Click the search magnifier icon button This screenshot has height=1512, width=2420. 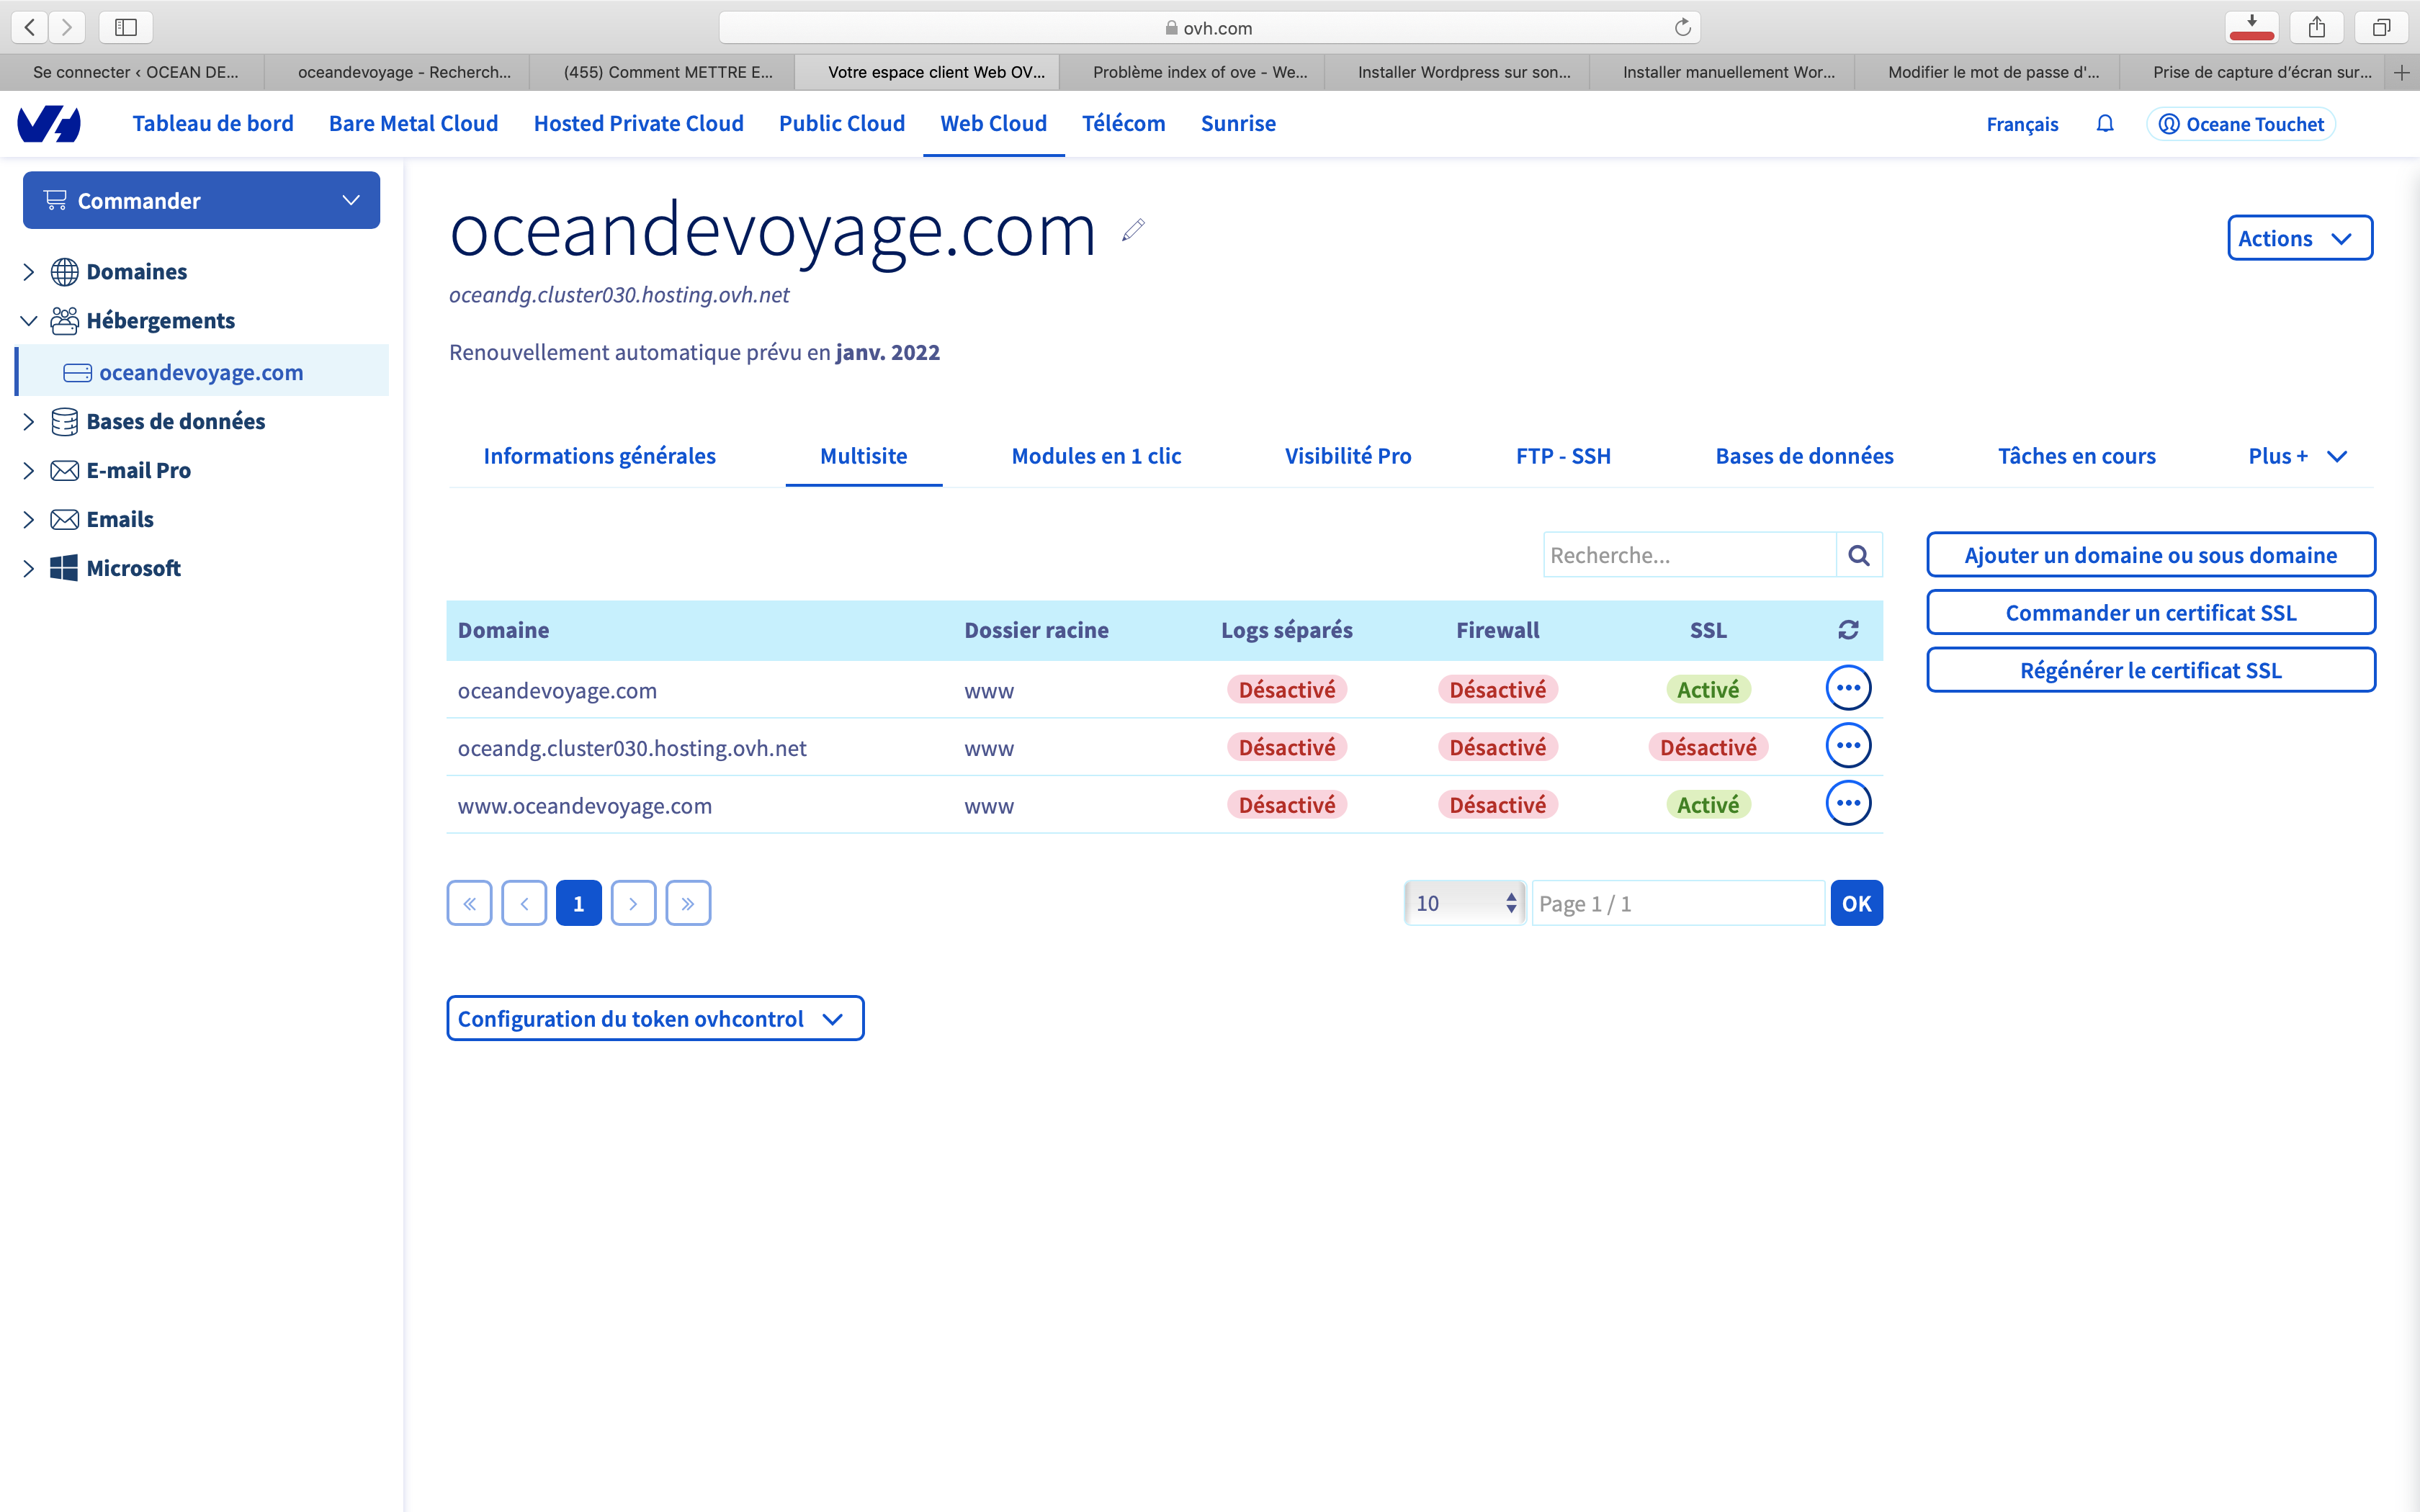click(x=1859, y=555)
